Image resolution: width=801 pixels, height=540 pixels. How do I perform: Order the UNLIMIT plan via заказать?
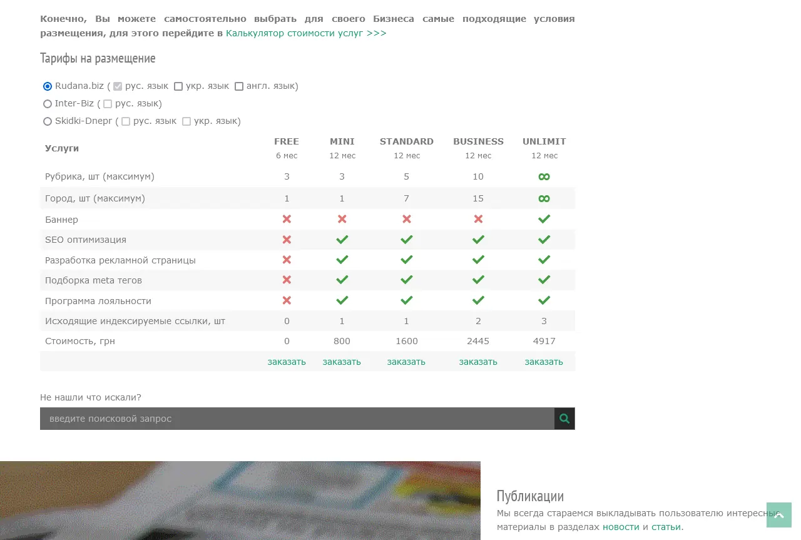coord(544,362)
